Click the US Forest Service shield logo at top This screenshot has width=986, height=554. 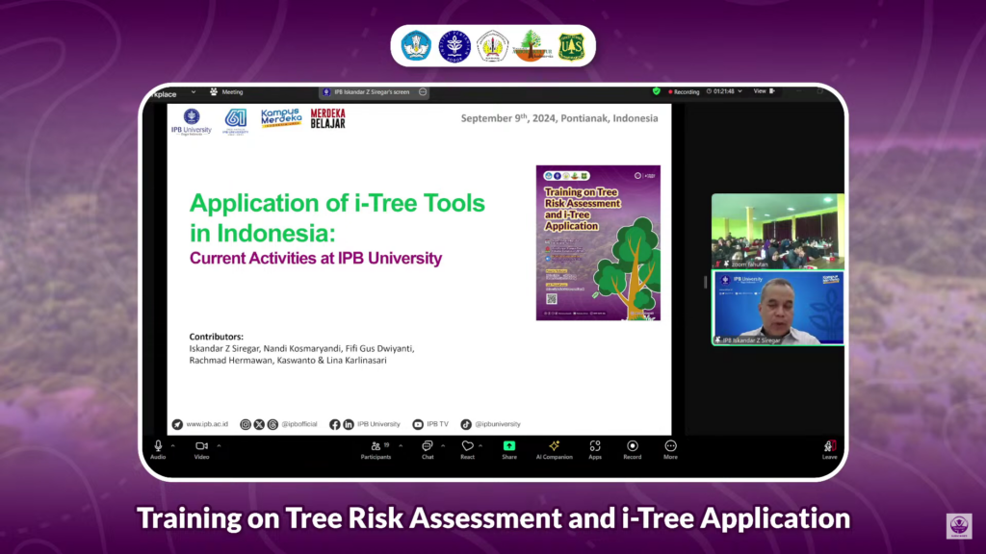click(571, 46)
